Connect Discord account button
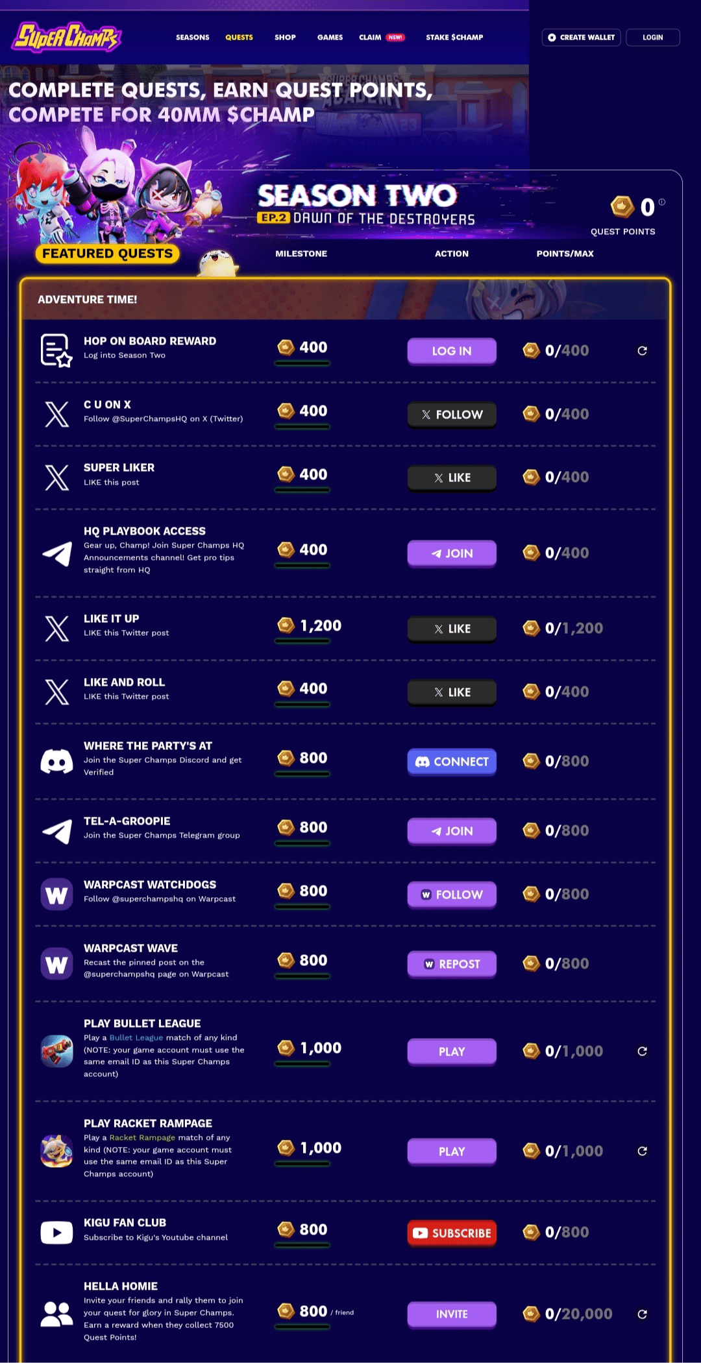701x1363 pixels. pos(452,762)
